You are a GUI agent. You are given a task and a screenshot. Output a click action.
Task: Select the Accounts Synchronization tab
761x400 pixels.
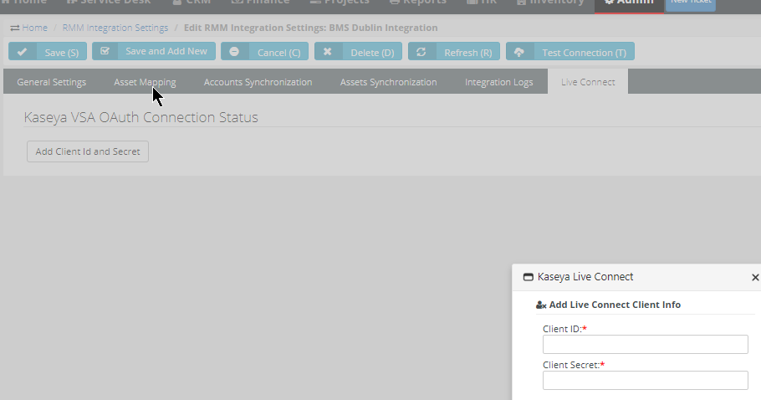(x=258, y=82)
